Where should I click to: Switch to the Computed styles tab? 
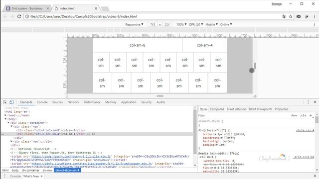coord(217,109)
